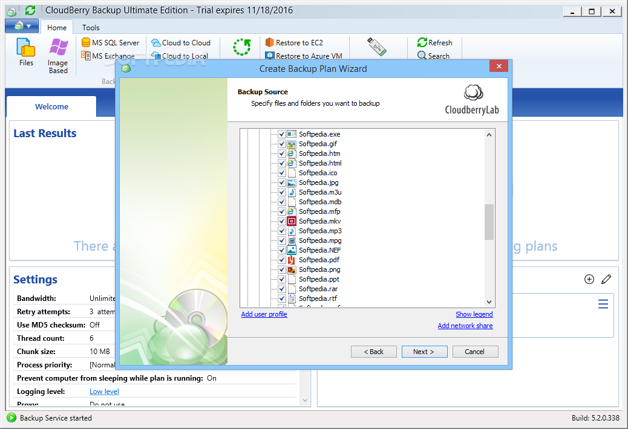Screen dimensions: 628x429
Task: Click the Softpedia.NEF image icon
Action: click(292, 250)
